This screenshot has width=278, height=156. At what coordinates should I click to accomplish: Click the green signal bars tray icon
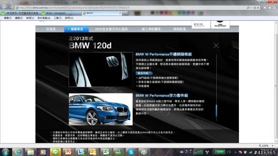198,152
